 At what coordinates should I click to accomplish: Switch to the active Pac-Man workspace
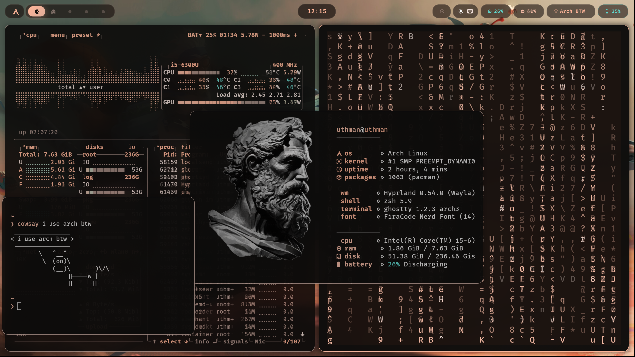click(x=37, y=12)
